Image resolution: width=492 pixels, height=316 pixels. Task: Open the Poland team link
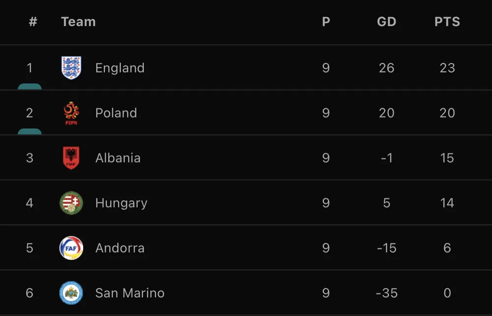(116, 113)
